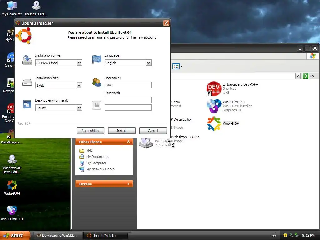The width and height of the screenshot is (320, 240).
Task: Click the Ubuntu logo in the installer
Action: coord(24,36)
